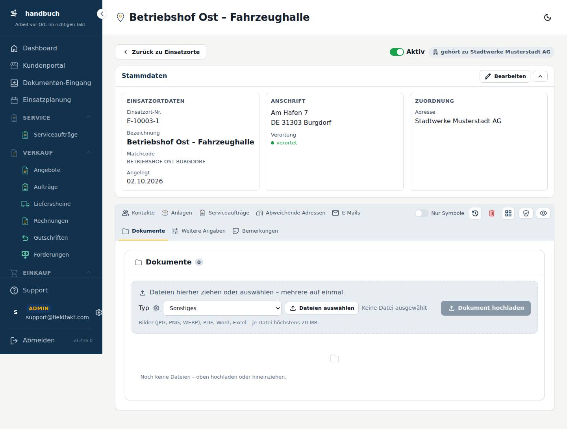Open Dashboard from the sidebar
Viewport: 567px width, 429px height.
tap(51, 48)
